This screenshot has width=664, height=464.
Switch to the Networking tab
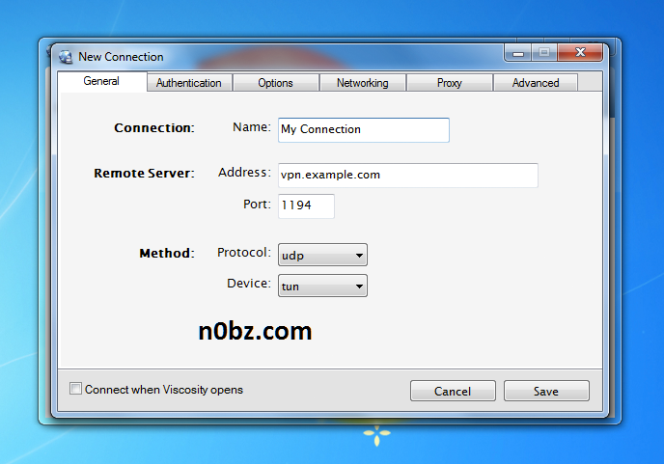click(363, 83)
